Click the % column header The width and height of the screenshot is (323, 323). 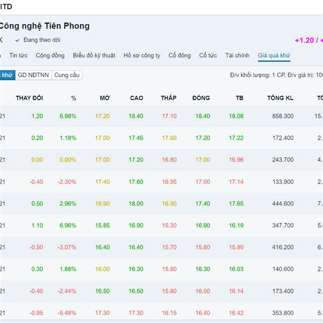[74, 98]
